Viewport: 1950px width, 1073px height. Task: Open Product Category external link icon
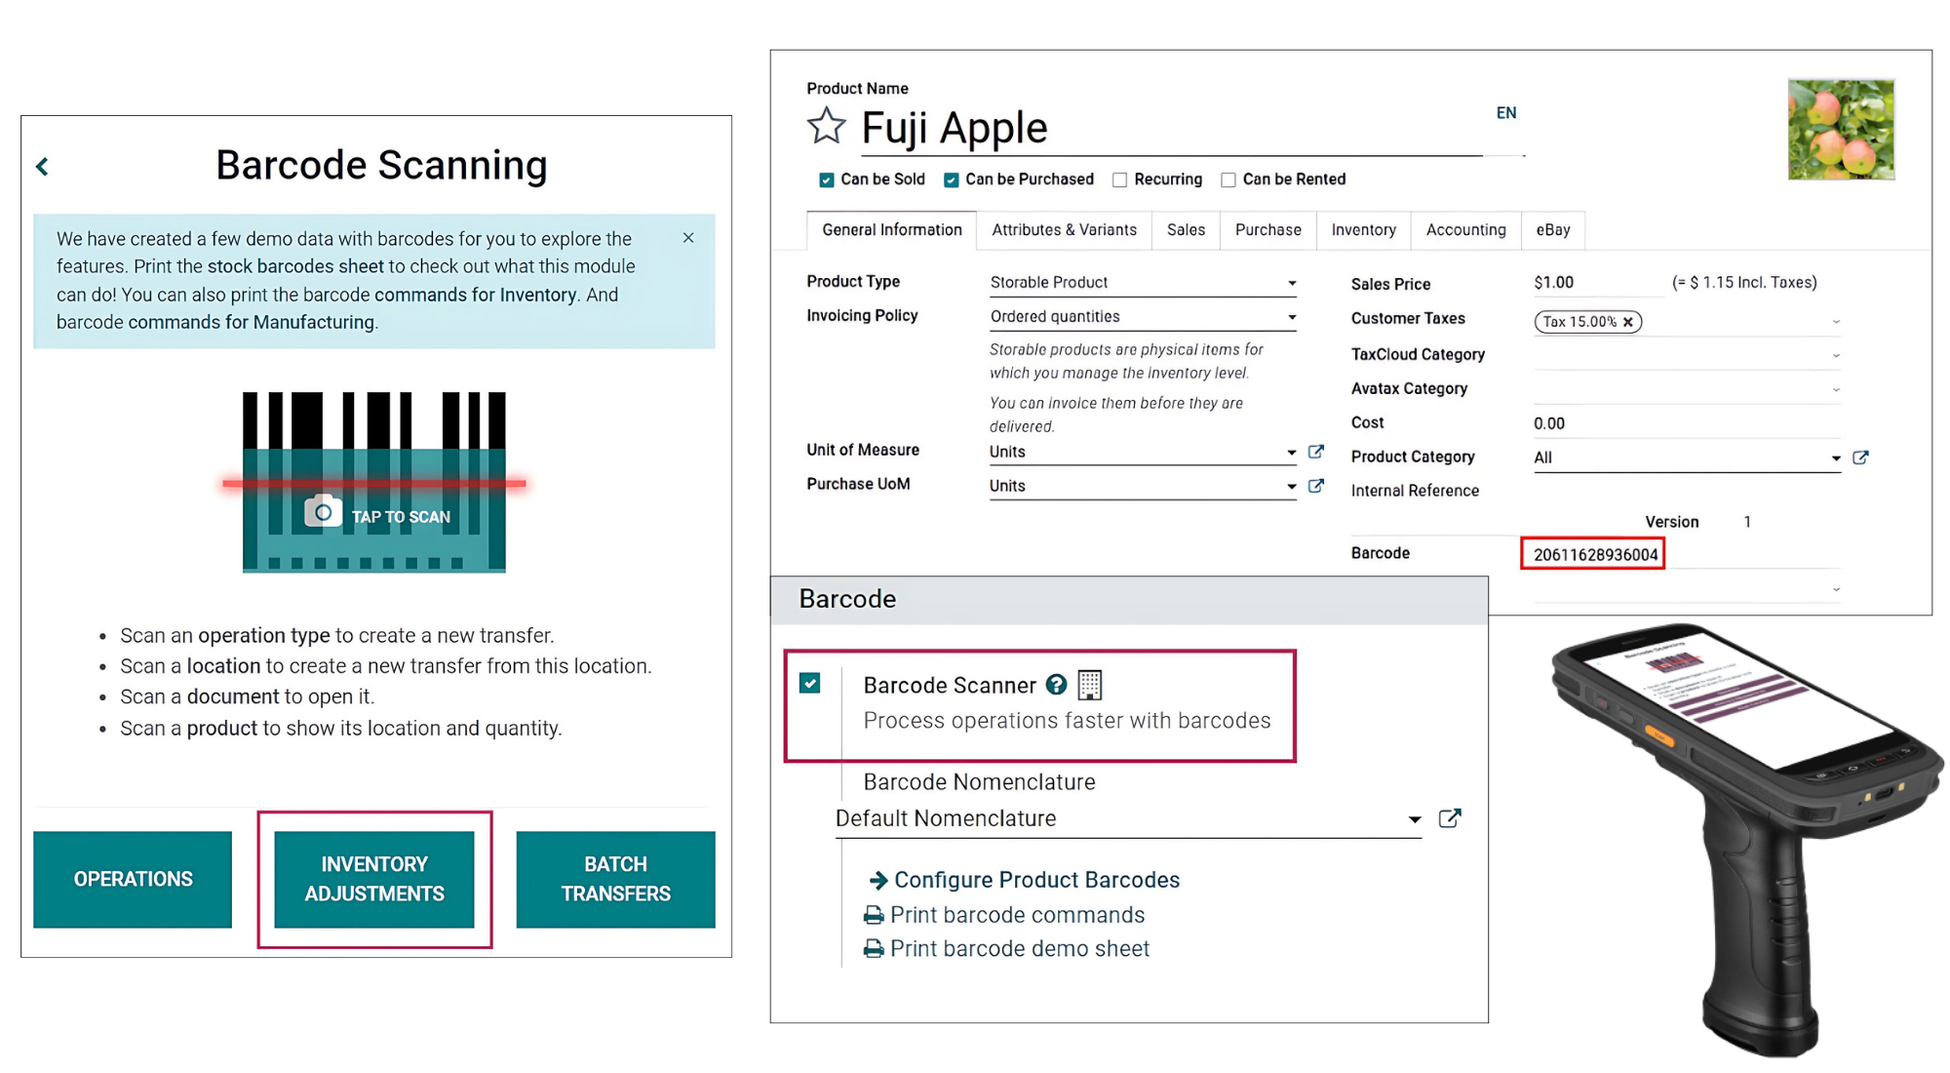1860,457
